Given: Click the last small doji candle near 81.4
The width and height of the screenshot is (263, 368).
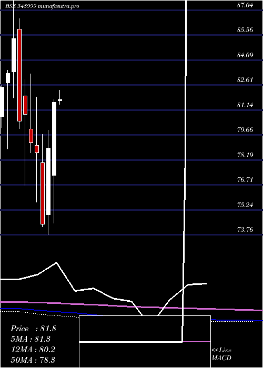Looking at the screenshot, I should pos(60,100).
